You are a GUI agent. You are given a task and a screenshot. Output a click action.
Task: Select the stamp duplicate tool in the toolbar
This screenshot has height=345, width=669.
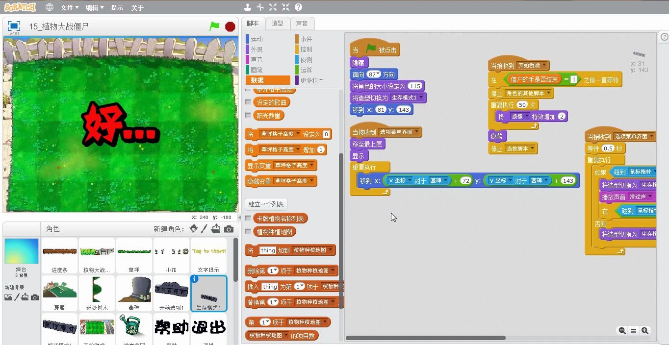click(247, 7)
